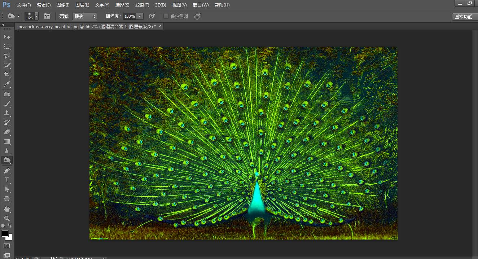Screen dimensions: 478x259
Task: Expand the 曝光度 slider dropdown arrow
Action: 140,16
